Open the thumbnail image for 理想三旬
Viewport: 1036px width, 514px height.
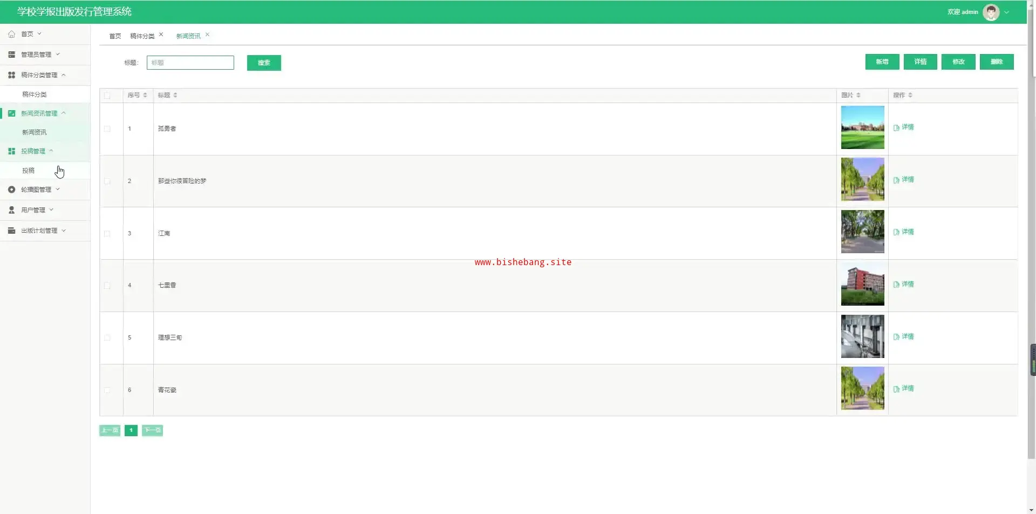[862, 336]
